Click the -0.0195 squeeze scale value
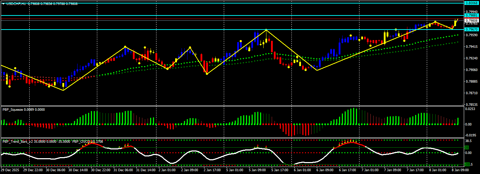The image size is (480, 174). (x=470, y=135)
